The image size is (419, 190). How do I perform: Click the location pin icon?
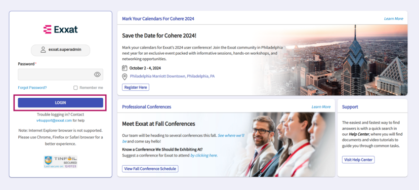tap(124, 77)
